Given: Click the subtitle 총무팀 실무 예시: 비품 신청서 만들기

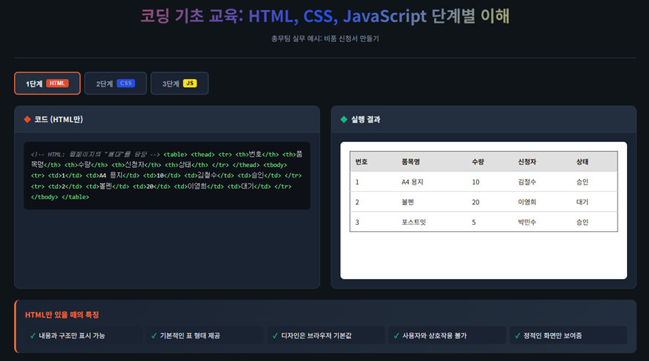Looking at the screenshot, I should pyautogui.click(x=324, y=38).
